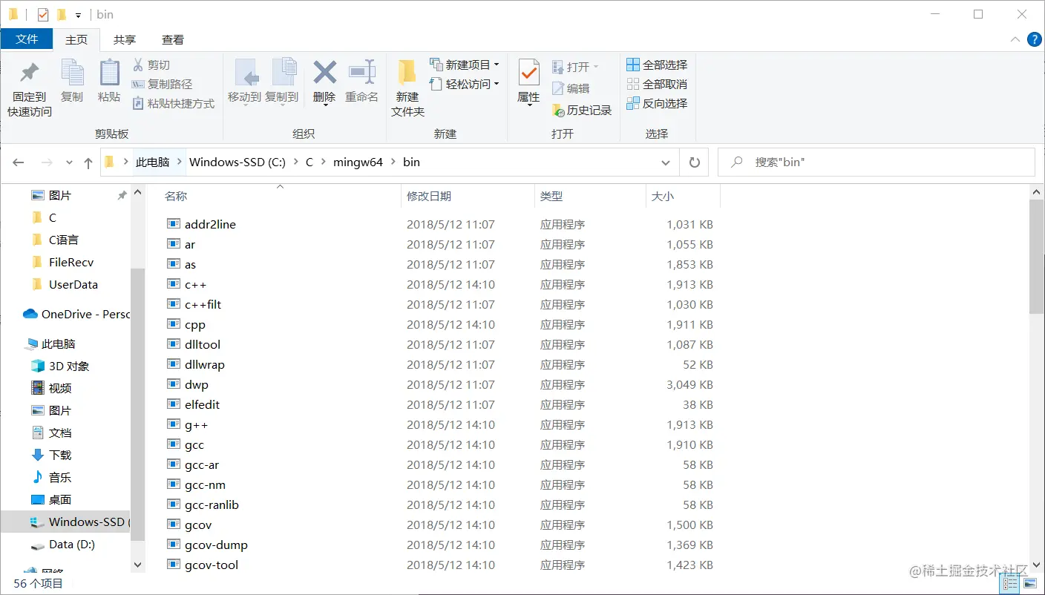Select 视频 in the navigation pane
Viewport: 1045px width, 595px height.
[x=51, y=388]
